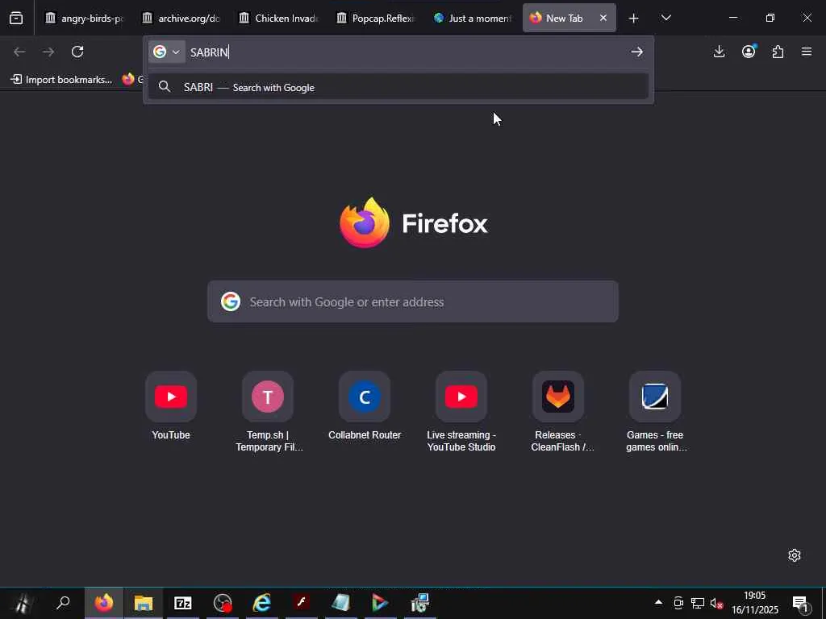826x619 pixels.
Task: Reload the current page
Action: [77, 52]
